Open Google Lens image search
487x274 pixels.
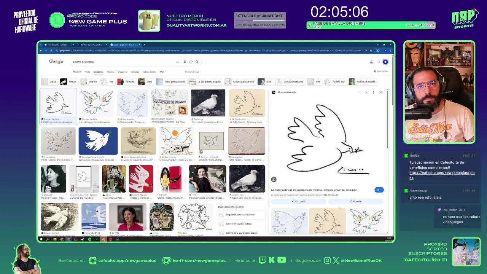[x=191, y=62]
